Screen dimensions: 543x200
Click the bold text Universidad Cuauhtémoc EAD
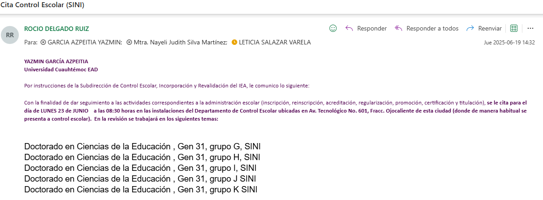click(61, 70)
